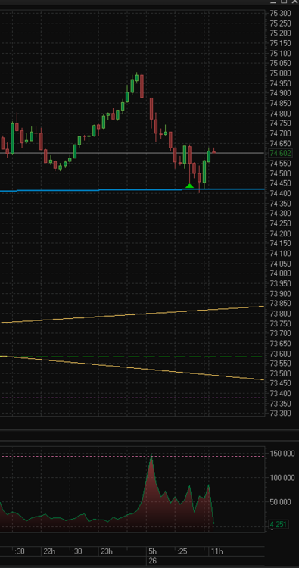299x568 pixels.
Task: Click the date label 26
Action: coord(152,560)
